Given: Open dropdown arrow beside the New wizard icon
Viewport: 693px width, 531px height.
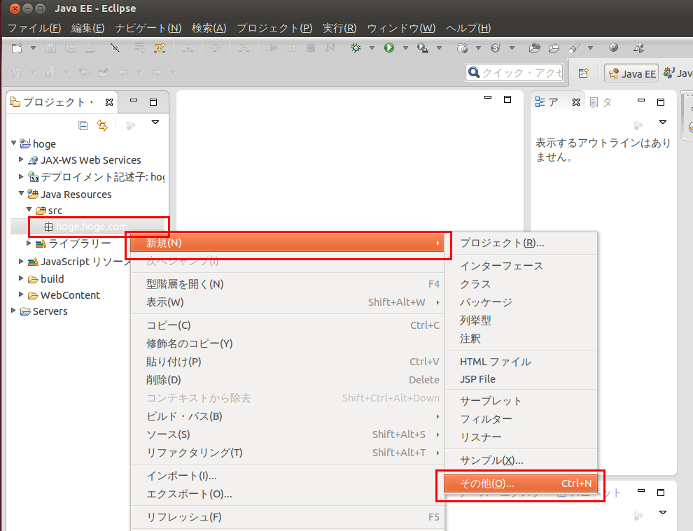Looking at the screenshot, I should coord(33,48).
